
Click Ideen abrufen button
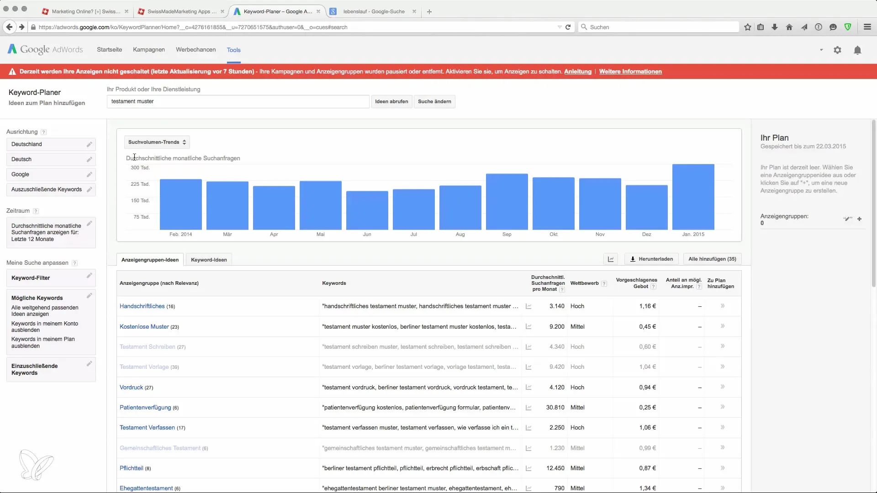pos(391,102)
